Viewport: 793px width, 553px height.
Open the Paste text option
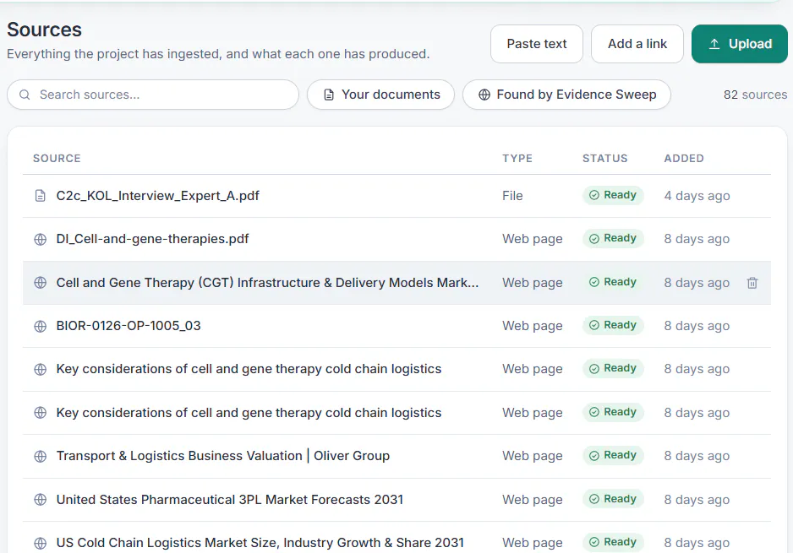(x=537, y=44)
